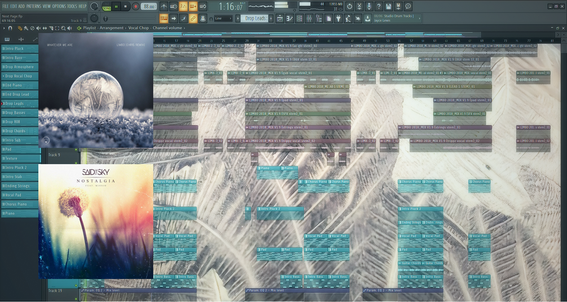Toggle step editing mode icon
This screenshot has width=567, height=302.
(183, 18)
